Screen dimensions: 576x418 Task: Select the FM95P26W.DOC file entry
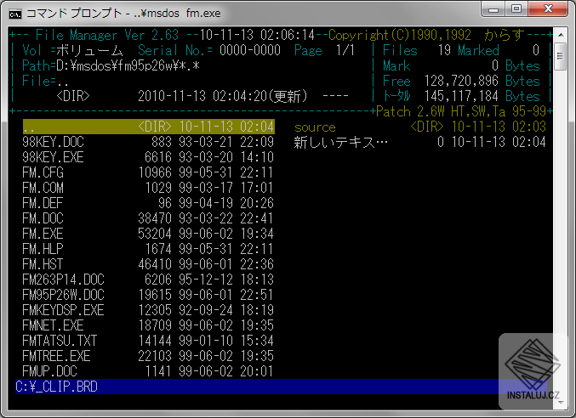point(148,295)
